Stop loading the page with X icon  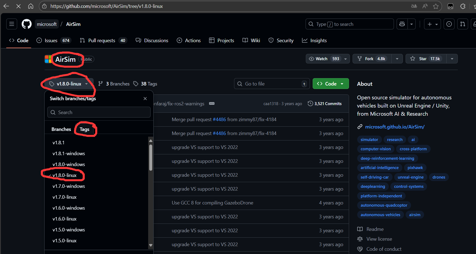(18, 6)
